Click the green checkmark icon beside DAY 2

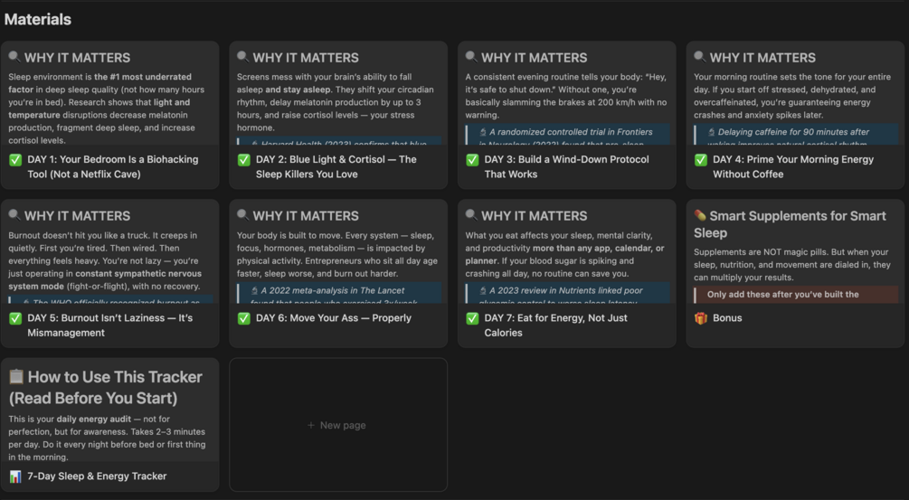pyautogui.click(x=244, y=160)
